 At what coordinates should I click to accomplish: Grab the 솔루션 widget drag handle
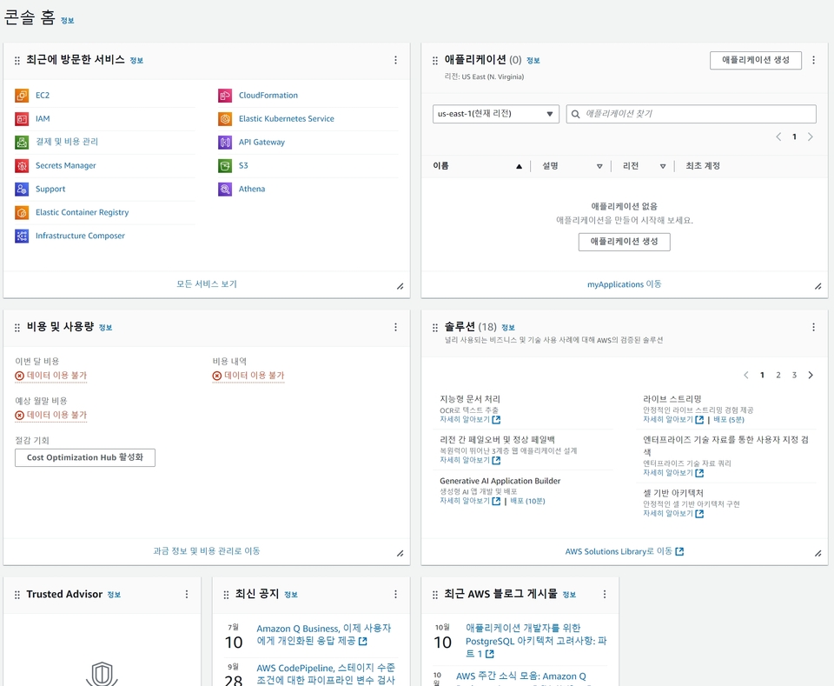coord(435,327)
